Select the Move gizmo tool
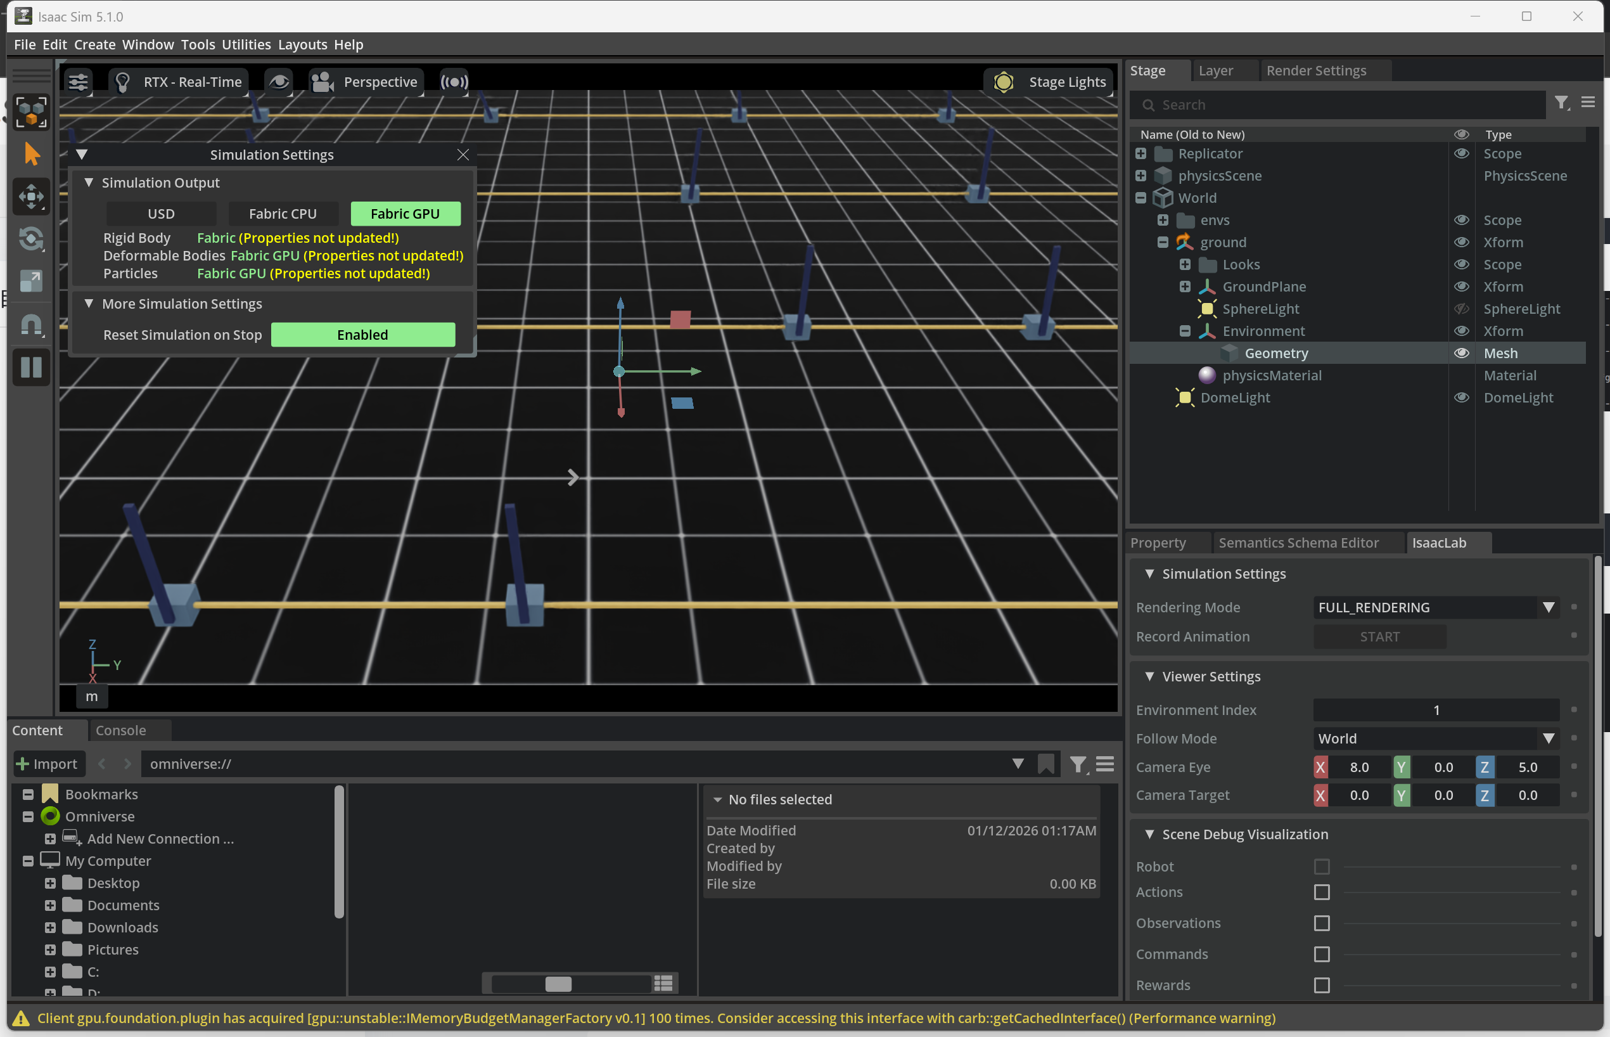The height and width of the screenshot is (1037, 1610). point(31,196)
